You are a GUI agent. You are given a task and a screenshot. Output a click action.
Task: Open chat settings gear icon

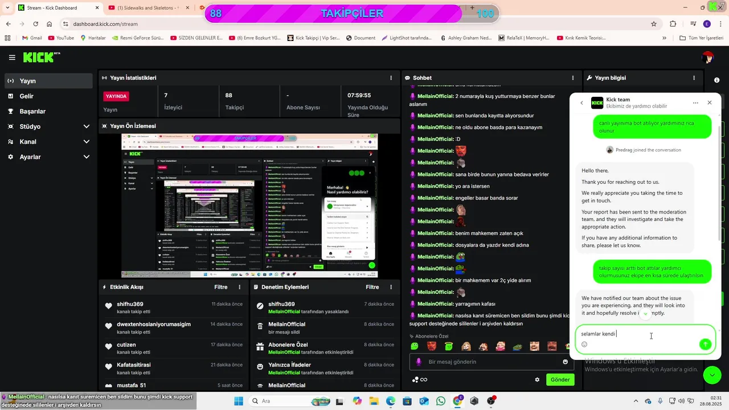click(537, 380)
